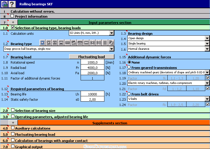The width and height of the screenshot is (210, 149).
Task: Check Operating parameters, adjusted bearing life
Action: (x=13, y=116)
